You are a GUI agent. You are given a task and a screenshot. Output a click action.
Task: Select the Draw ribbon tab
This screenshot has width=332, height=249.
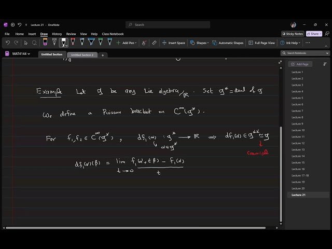(44, 34)
